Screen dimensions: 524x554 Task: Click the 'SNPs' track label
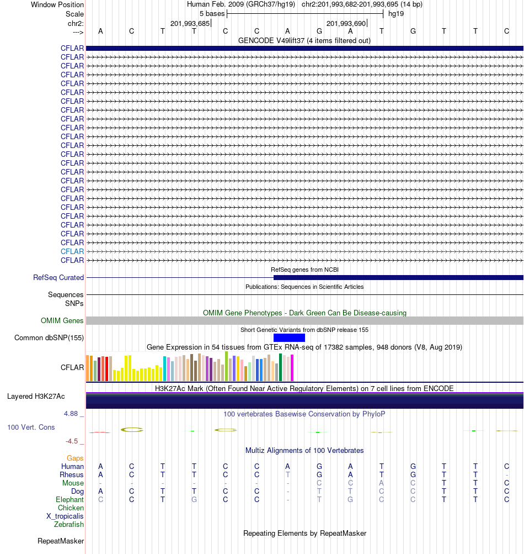[x=74, y=303]
